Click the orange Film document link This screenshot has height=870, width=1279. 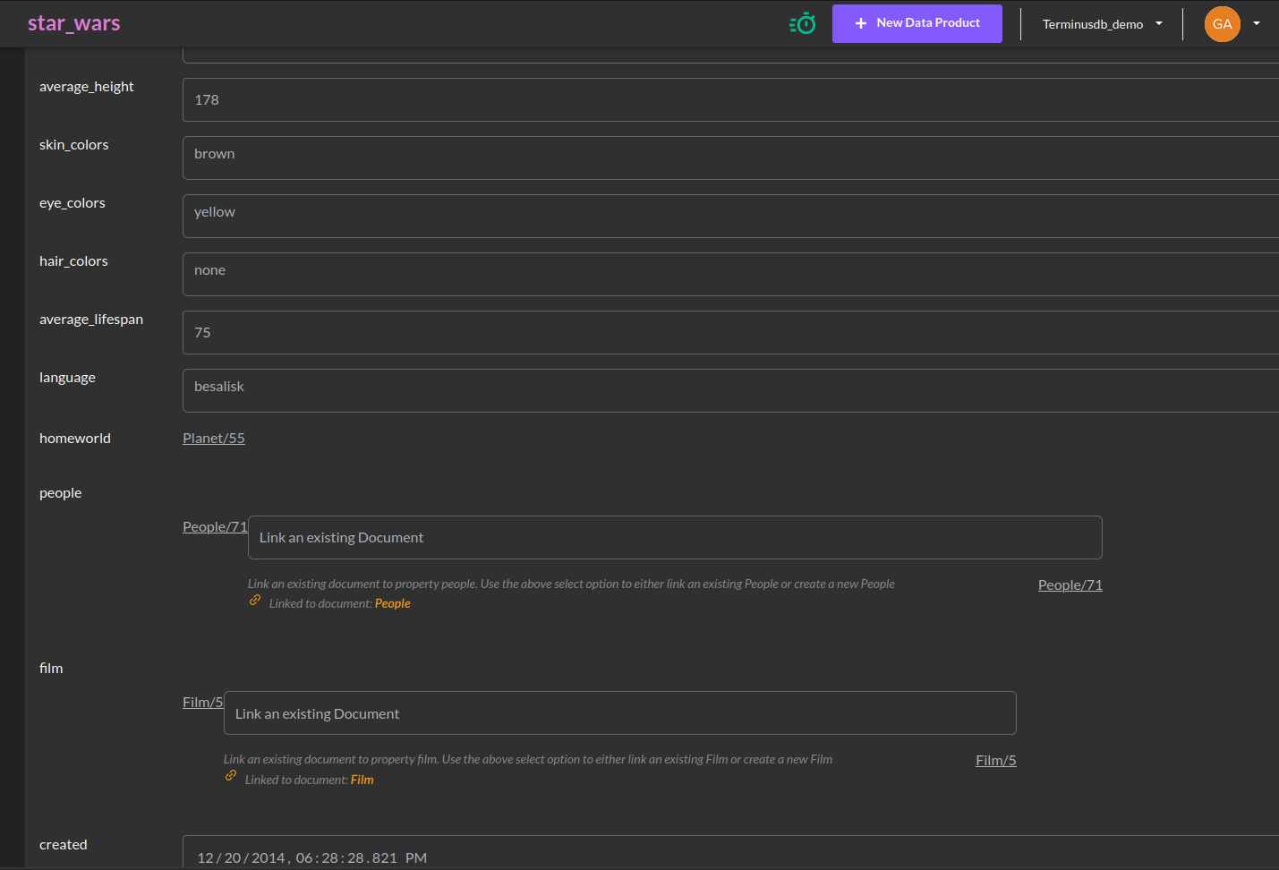[x=362, y=779]
